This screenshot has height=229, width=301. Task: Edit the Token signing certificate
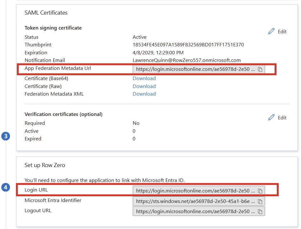(x=277, y=31)
